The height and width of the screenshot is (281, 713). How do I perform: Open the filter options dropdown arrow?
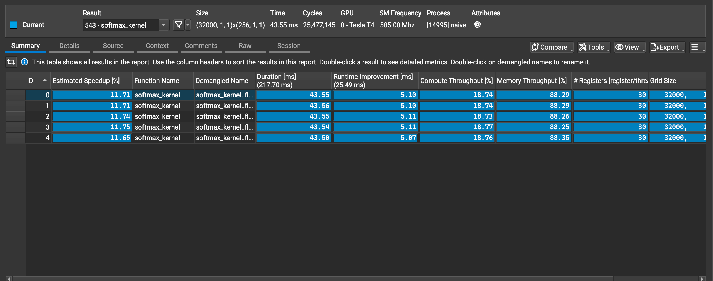click(188, 25)
